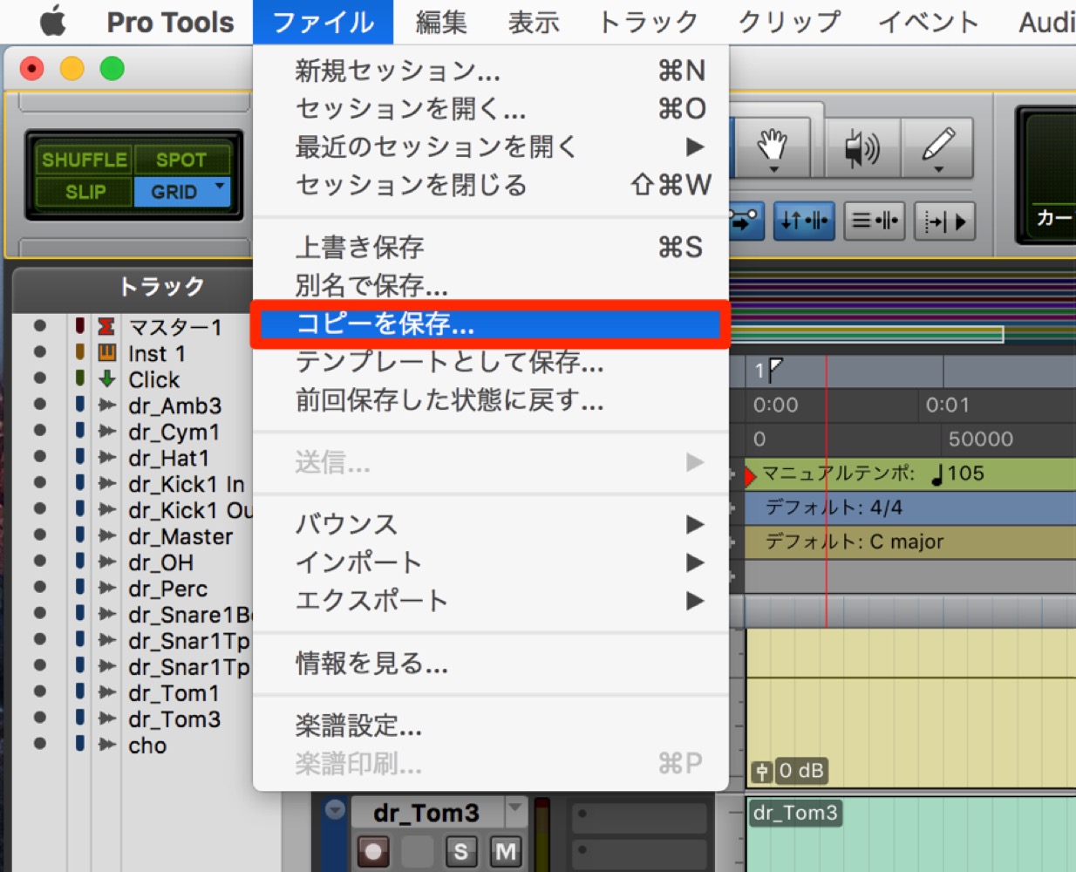Click the dr_OH audio track icon
The height and width of the screenshot is (872, 1076).
pos(106,562)
